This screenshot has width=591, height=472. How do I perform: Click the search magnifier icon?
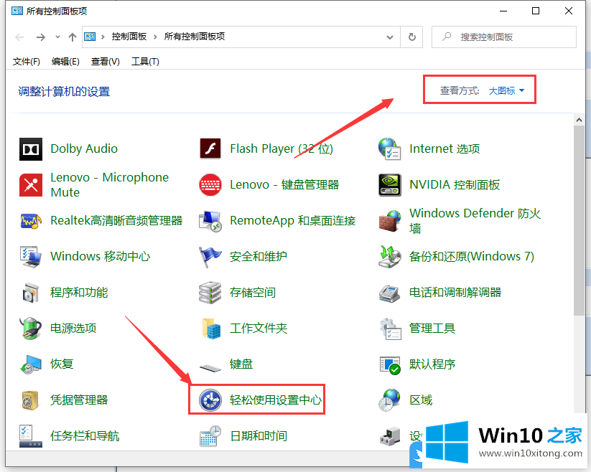point(447,37)
